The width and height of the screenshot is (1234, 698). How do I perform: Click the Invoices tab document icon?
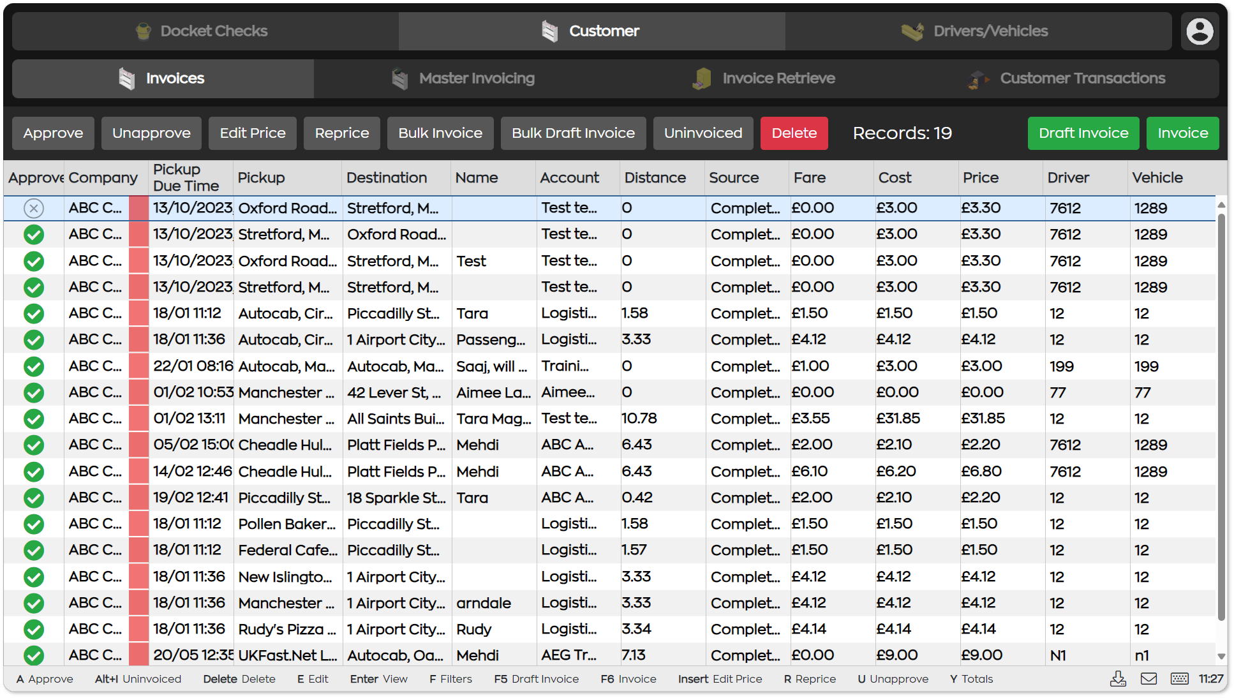pos(127,78)
